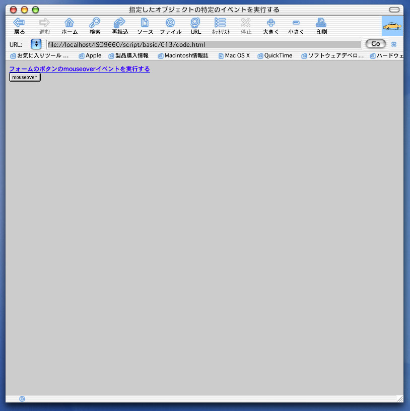The image size is (410, 411).
Task: Click the toolbar toggle pill in title bar
Action: click(x=394, y=10)
